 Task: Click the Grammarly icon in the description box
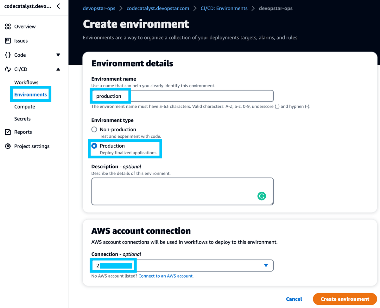click(x=262, y=196)
